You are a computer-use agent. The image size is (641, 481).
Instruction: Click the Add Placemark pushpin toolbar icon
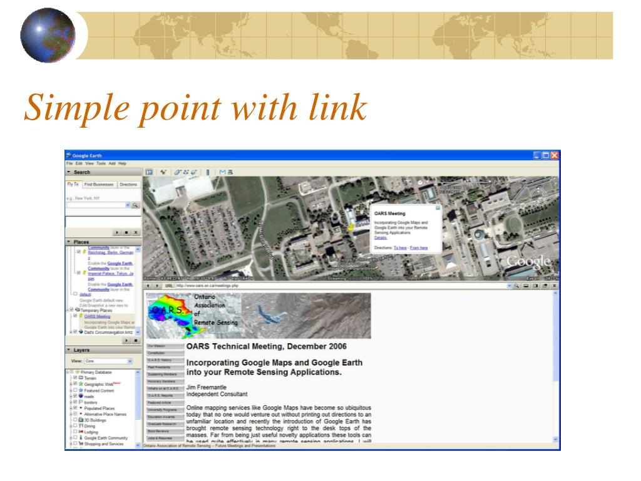pos(163,172)
